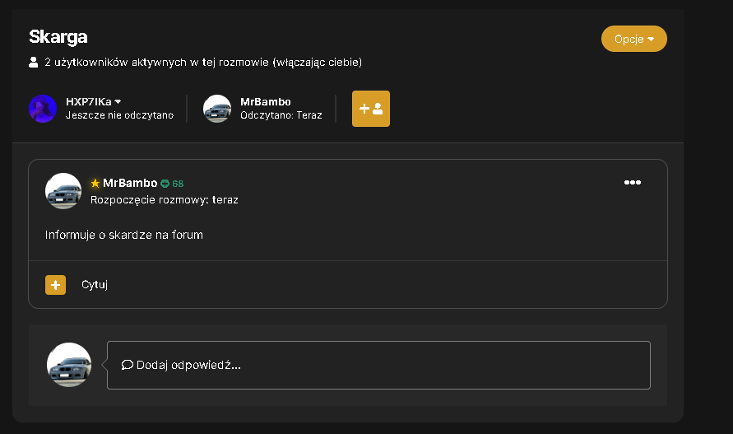Click the HXP7IKa username text
The height and width of the screenshot is (434, 733).
(89, 101)
